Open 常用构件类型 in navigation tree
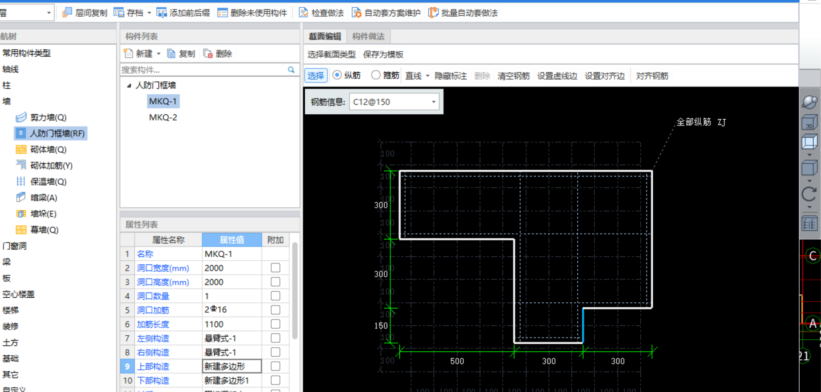 click(27, 53)
